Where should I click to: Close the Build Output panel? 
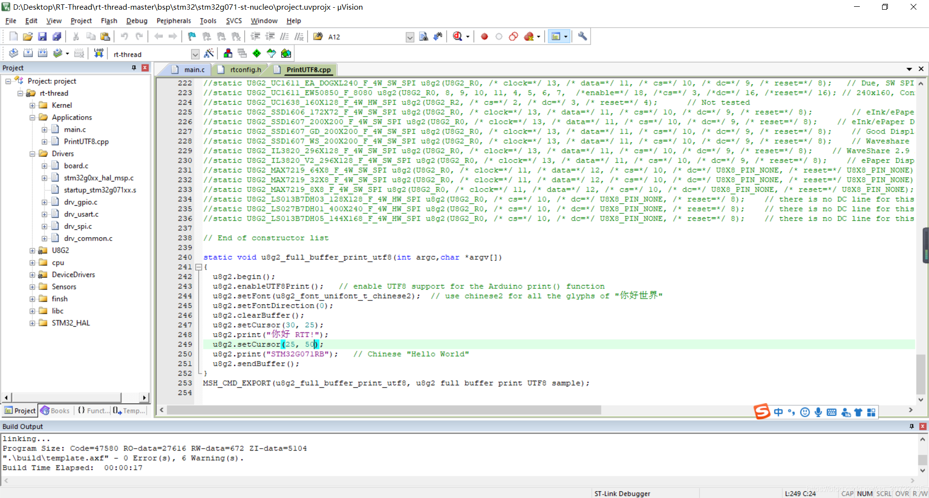point(923,426)
